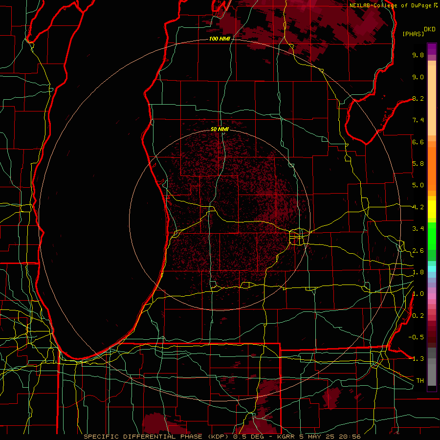
Task: Click the DKD unit label above the scale
Action: [x=430, y=29]
